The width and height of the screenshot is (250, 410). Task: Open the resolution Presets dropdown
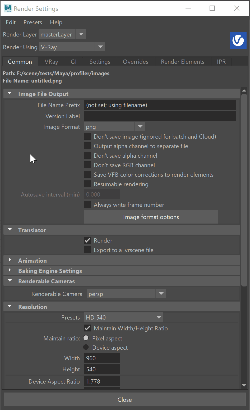pos(158,317)
